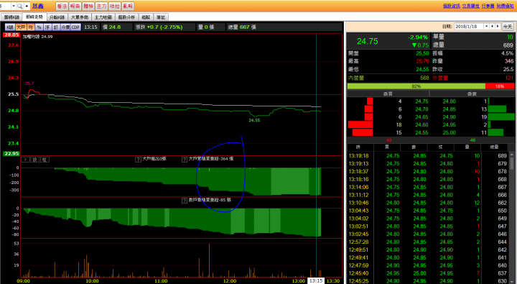Open the 個股資訊 link

pyautogui.click(x=452, y=6)
